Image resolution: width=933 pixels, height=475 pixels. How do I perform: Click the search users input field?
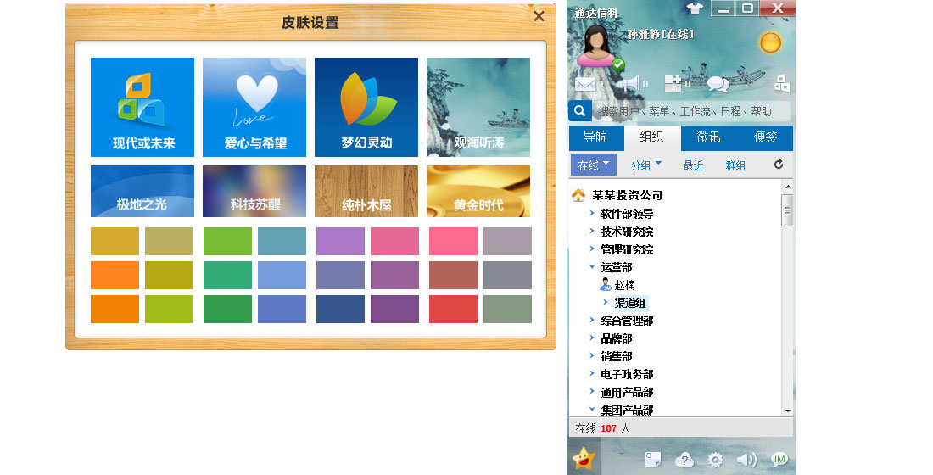[691, 111]
